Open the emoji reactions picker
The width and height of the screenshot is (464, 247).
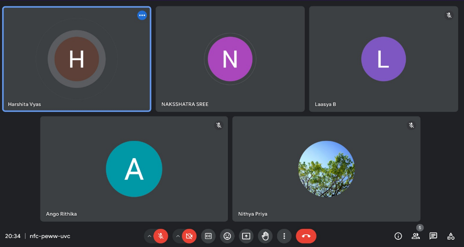227,236
